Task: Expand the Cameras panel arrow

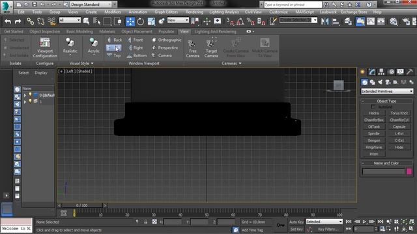Action: click(x=240, y=64)
